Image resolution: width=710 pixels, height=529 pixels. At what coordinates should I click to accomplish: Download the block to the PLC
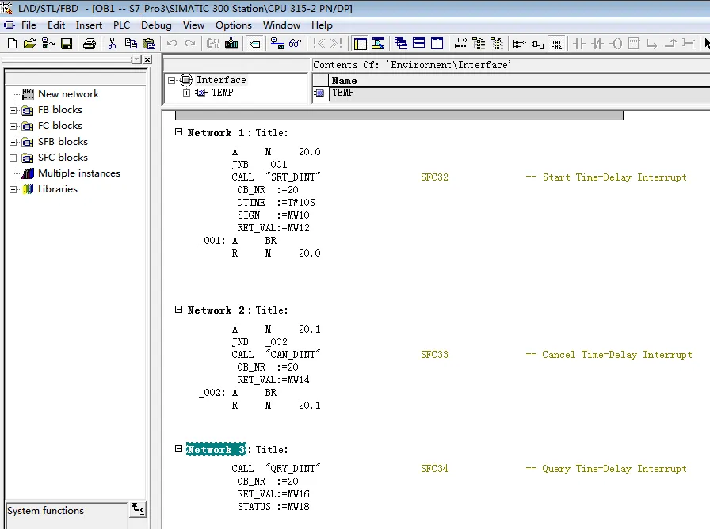[x=231, y=44]
